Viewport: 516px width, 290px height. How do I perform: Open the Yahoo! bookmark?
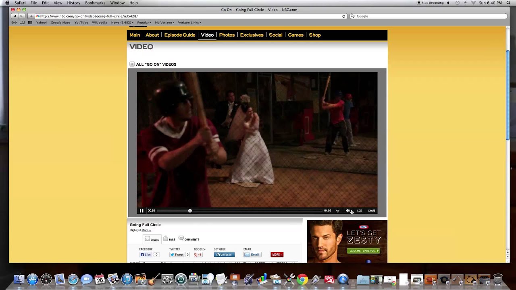coord(42,23)
